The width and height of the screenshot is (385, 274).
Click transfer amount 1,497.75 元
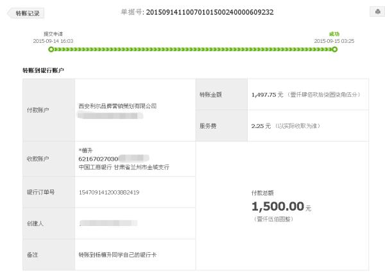click(267, 95)
